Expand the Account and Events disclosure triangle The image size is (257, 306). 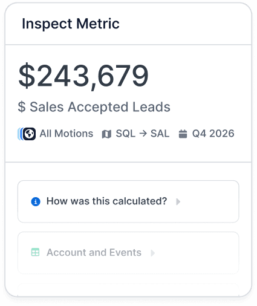point(153,253)
